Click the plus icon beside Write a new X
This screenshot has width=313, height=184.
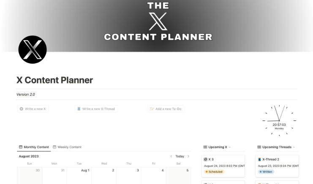(x=22, y=109)
